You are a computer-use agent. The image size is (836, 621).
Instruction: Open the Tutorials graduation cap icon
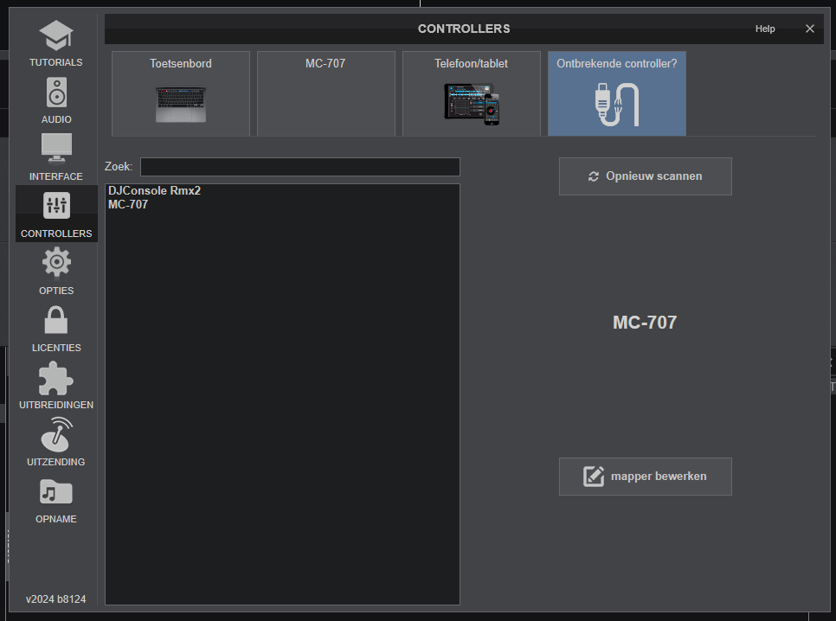point(56,35)
